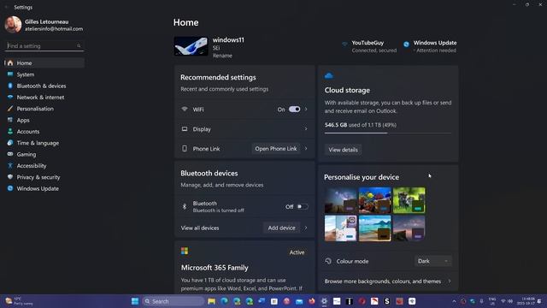Click the Microsoft logo on the 365 card
Image resolution: width=547 pixels, height=308 pixels.
[185, 251]
